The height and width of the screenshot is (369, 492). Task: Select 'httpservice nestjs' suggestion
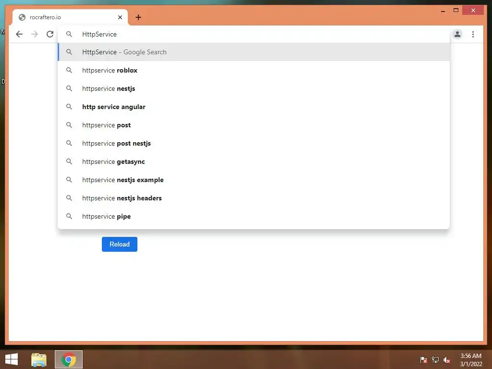click(x=254, y=88)
